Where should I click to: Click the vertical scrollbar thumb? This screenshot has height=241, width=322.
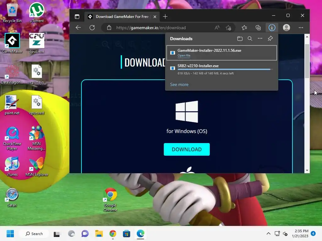(x=307, y=61)
